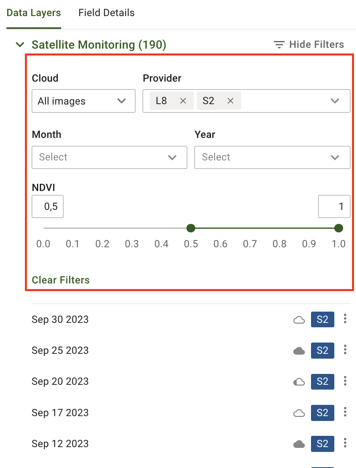Open more options for Sep 25 2023

tap(345, 350)
